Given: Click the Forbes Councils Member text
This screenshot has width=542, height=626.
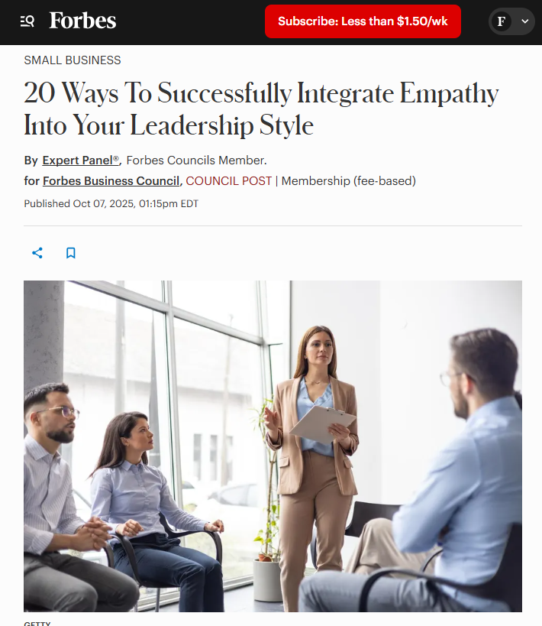Looking at the screenshot, I should pos(197,160).
